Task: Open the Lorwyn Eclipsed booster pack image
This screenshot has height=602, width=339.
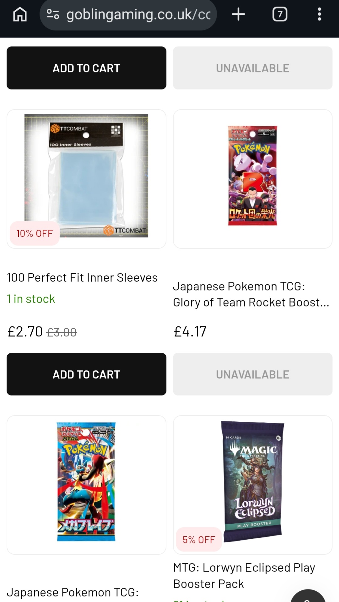Action: click(253, 480)
